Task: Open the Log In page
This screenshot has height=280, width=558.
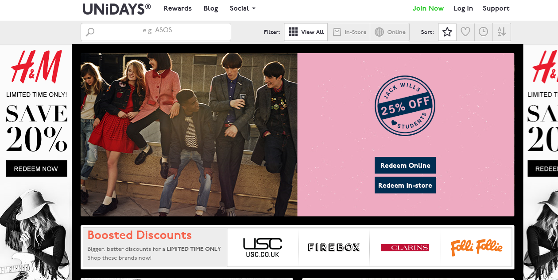Action: [463, 8]
